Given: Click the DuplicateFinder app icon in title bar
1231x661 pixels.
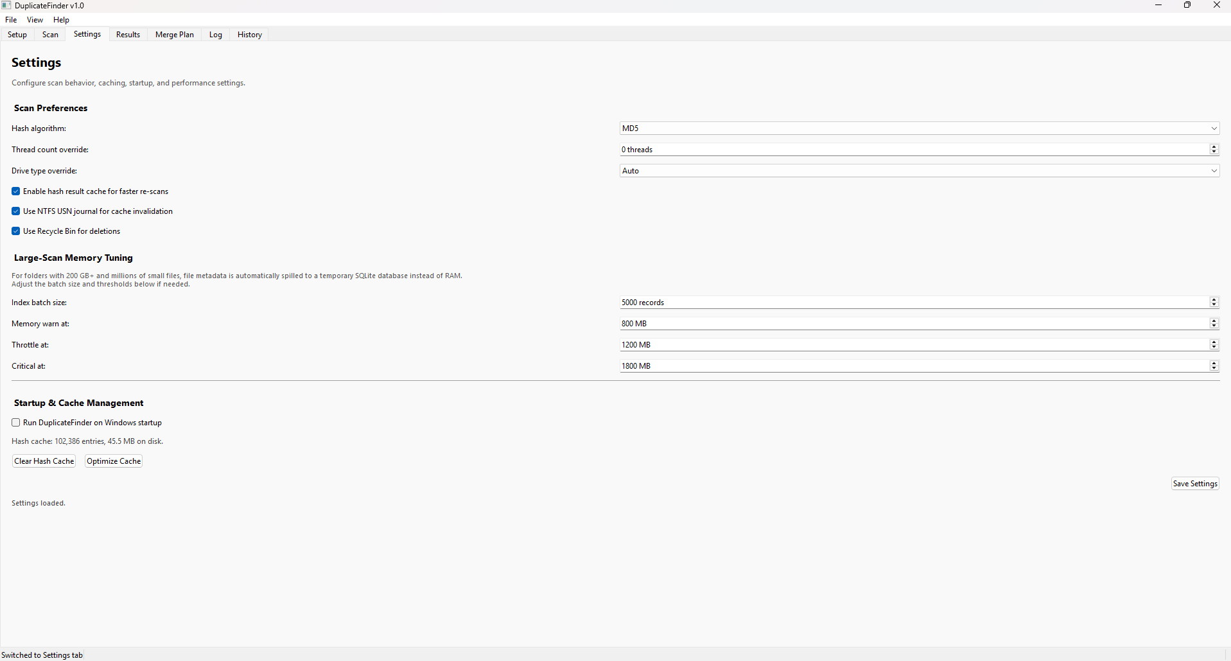Looking at the screenshot, I should click(6, 5).
